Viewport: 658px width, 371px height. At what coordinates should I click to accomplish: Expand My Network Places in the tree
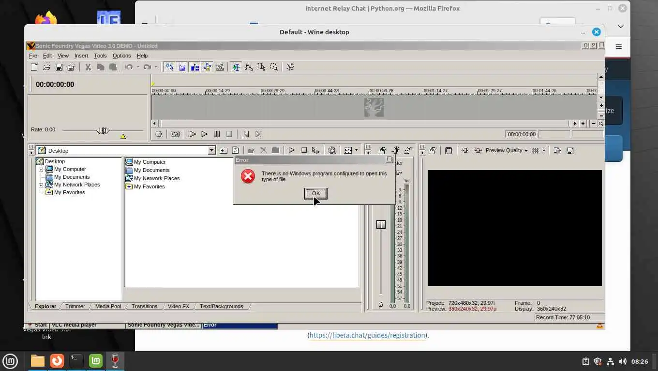(x=41, y=185)
